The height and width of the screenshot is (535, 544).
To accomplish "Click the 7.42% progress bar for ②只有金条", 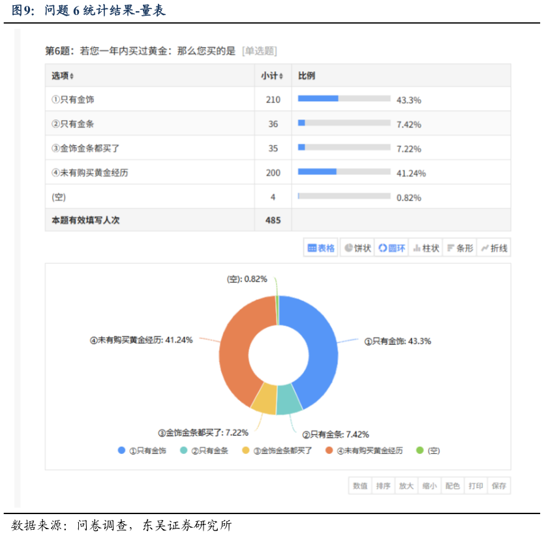I will tap(344, 123).
